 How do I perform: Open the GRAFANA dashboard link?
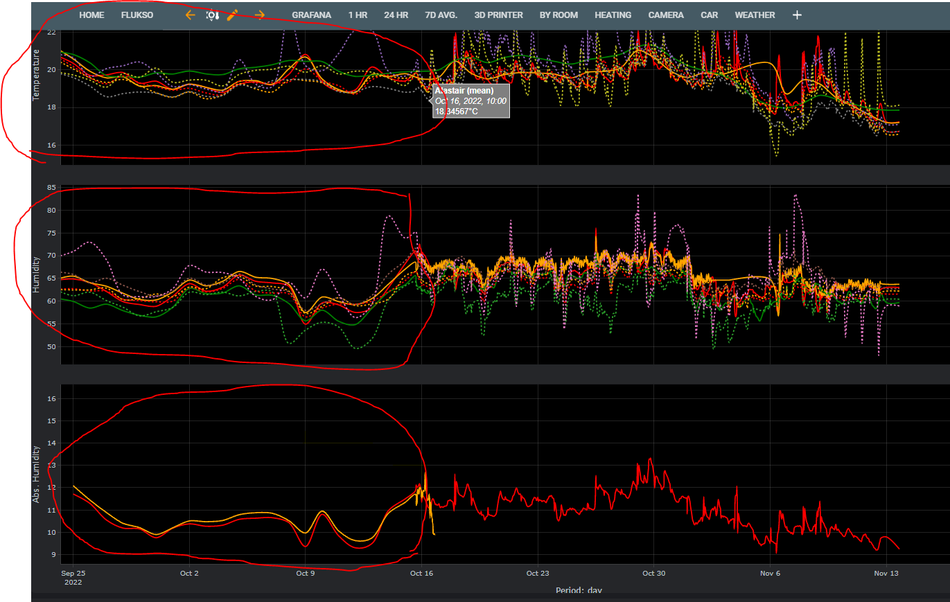pos(312,15)
